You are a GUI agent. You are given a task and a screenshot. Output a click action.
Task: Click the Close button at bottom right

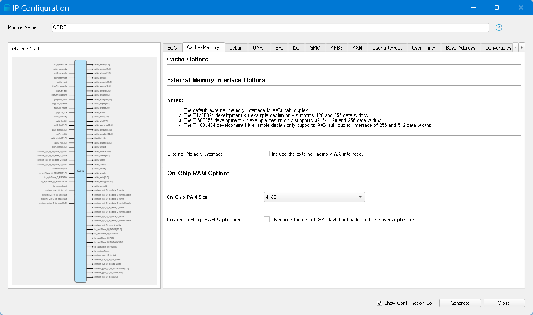[504, 303]
